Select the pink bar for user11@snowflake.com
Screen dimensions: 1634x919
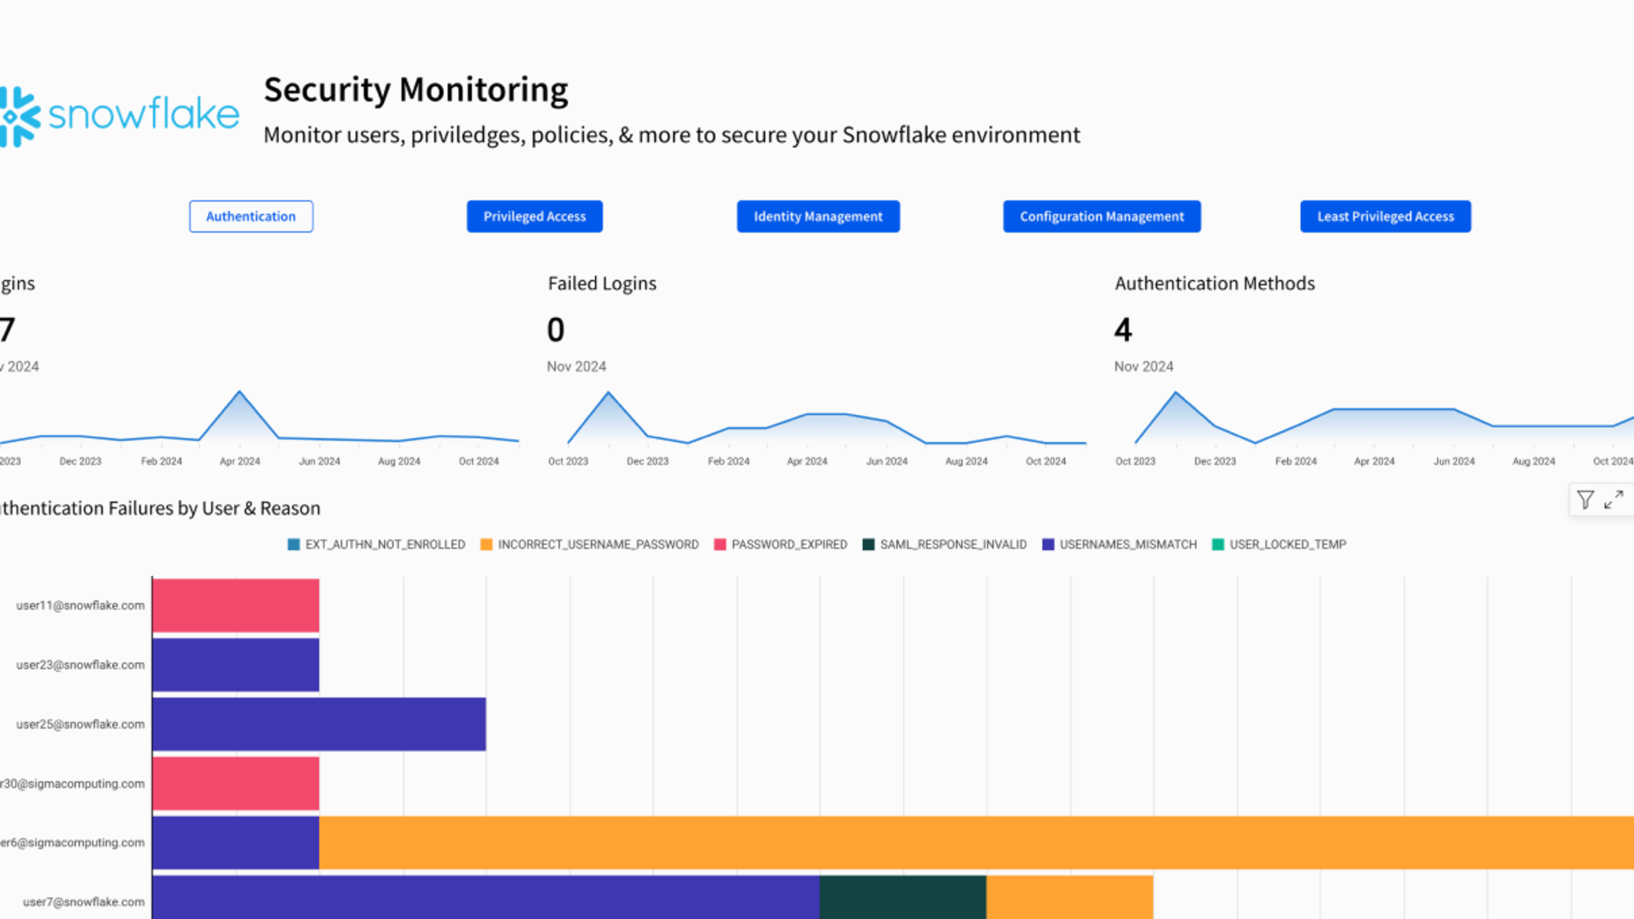pyautogui.click(x=236, y=605)
